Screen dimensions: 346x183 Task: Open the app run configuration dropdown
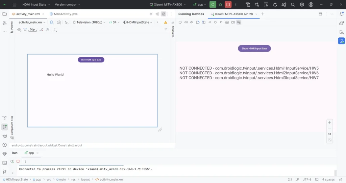199,4
